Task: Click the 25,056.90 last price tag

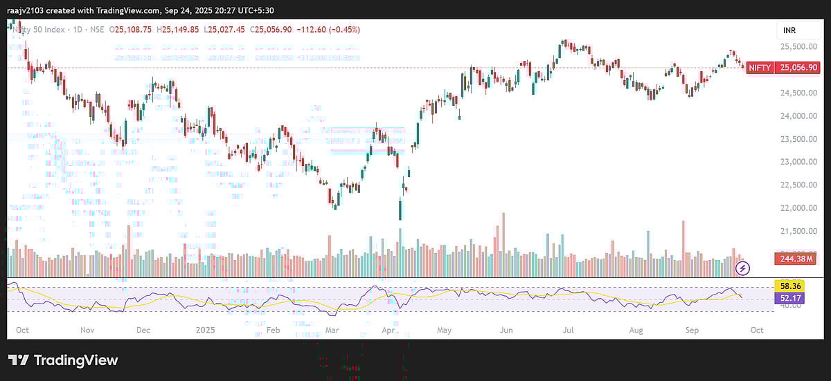Action: pyautogui.click(x=799, y=67)
